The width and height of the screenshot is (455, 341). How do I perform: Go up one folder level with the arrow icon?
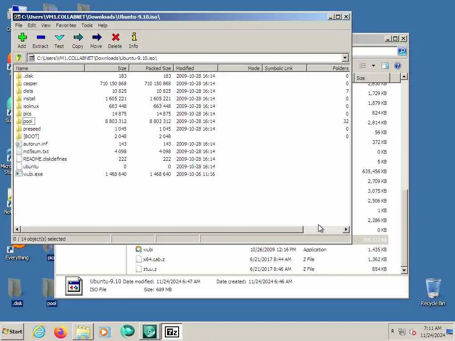point(19,58)
